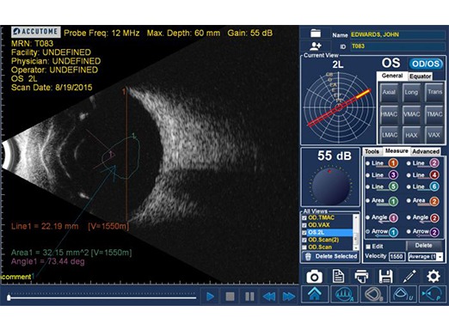449x330 pixels.
Task: Rewind the cine loop
Action: pos(269,296)
